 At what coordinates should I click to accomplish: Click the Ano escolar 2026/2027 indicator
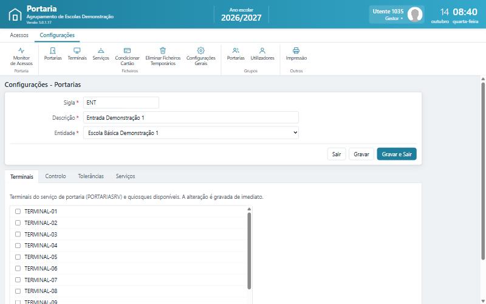[x=241, y=15]
